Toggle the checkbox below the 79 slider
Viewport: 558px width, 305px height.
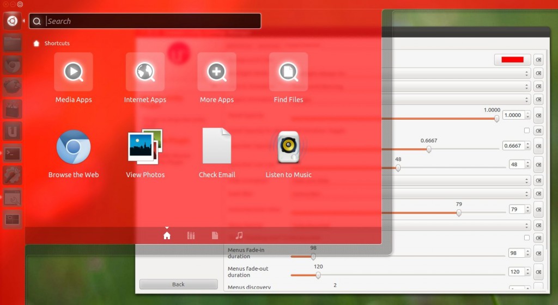526,238
